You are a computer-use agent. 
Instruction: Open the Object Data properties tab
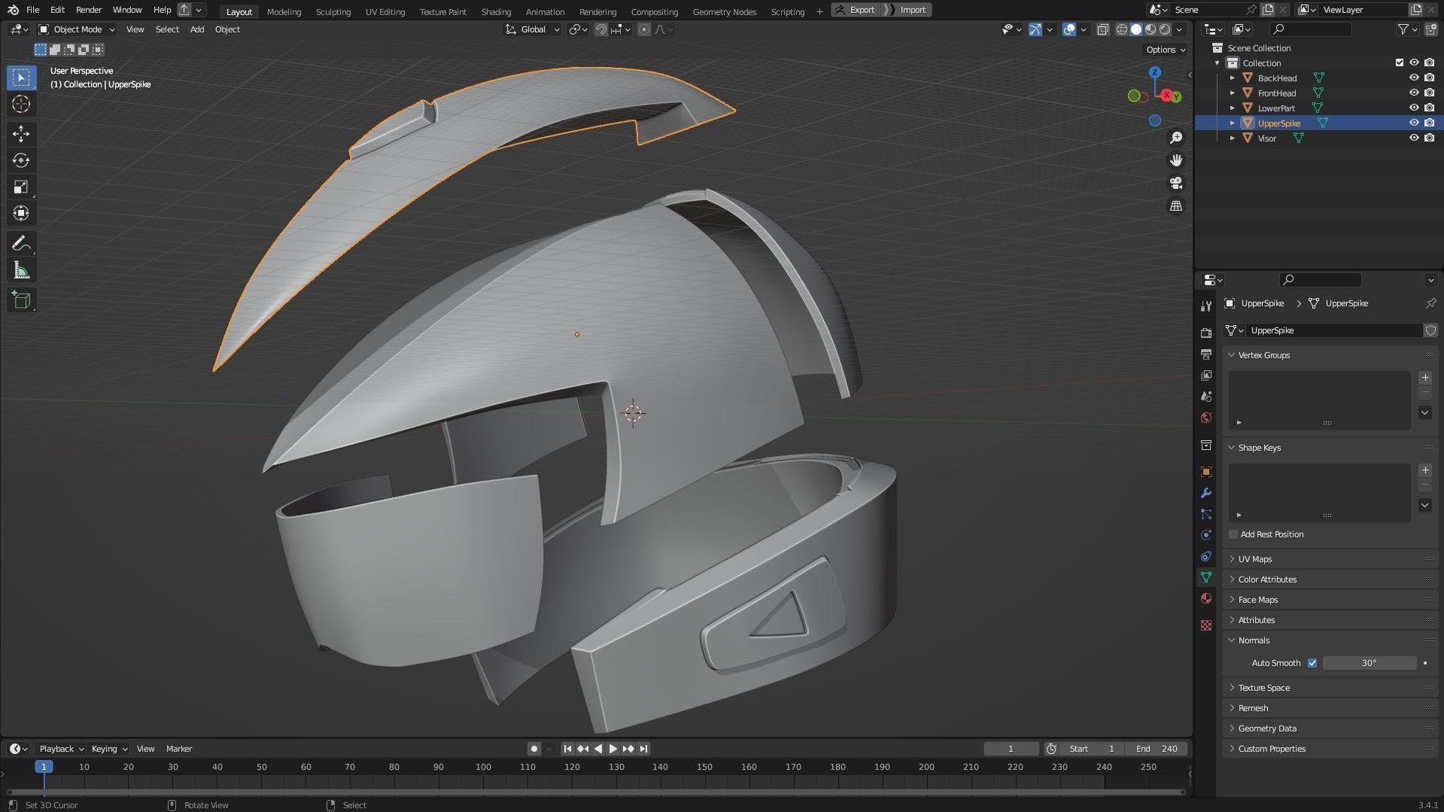[1206, 577]
